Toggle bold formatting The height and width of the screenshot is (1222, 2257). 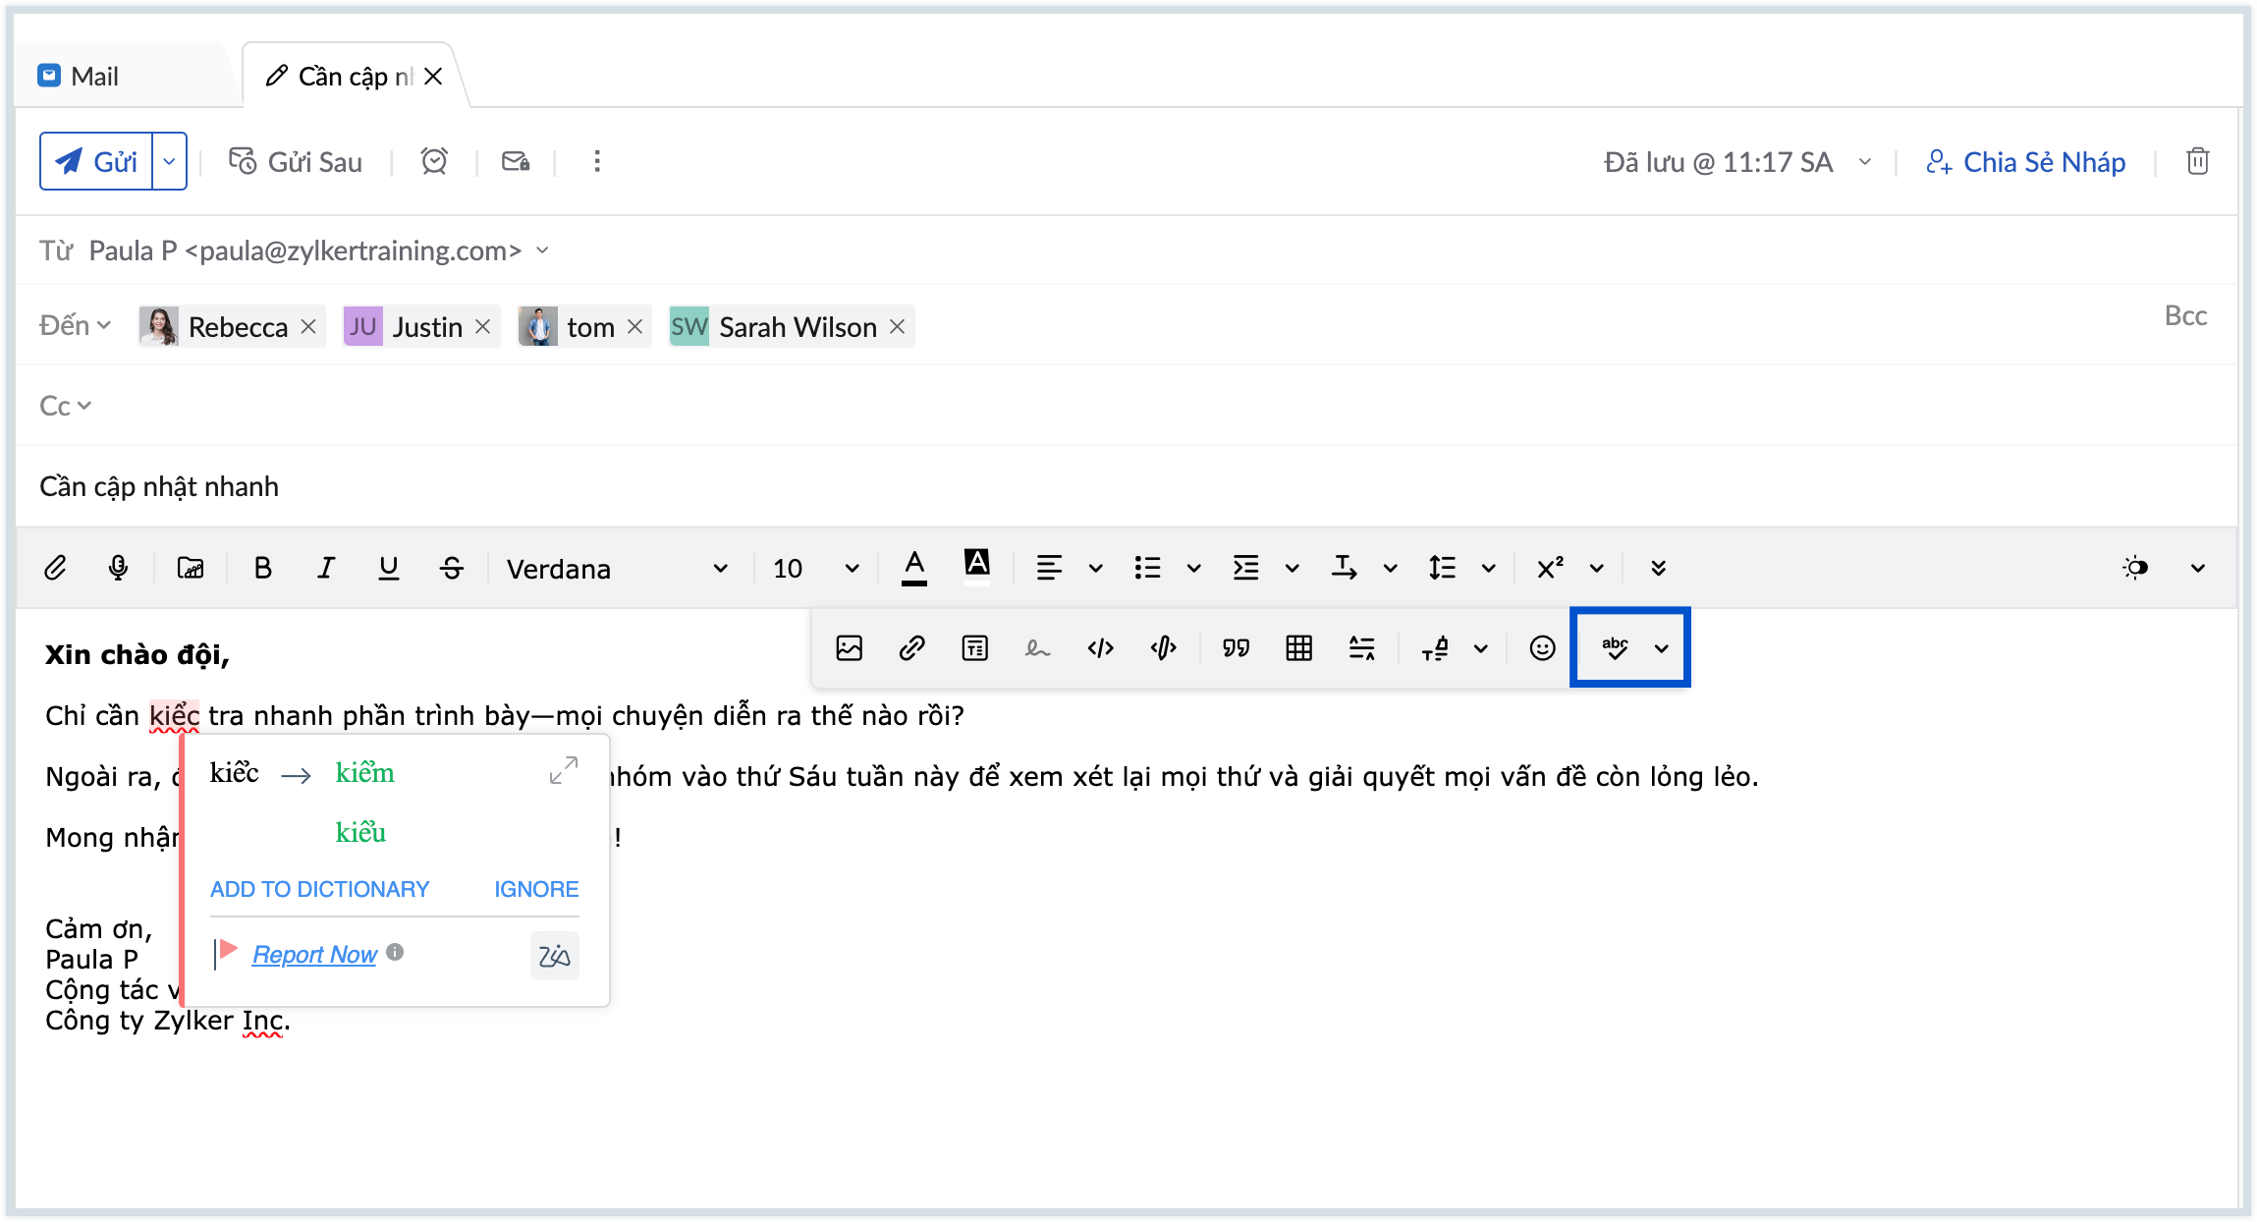tap(262, 568)
